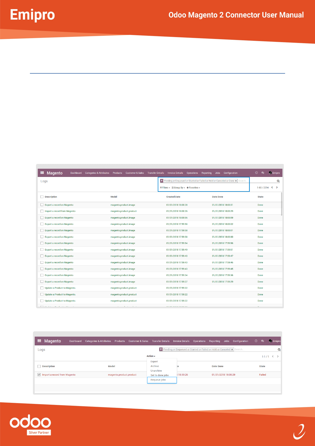Click the 'Failed' state cell in lower table
The image size is (315, 446).
click(263, 375)
